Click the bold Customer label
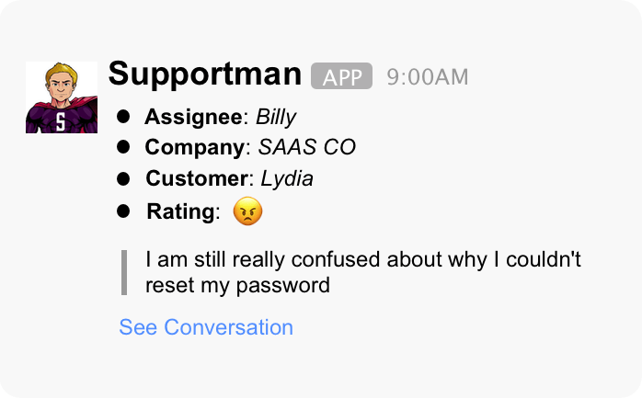 click(198, 178)
